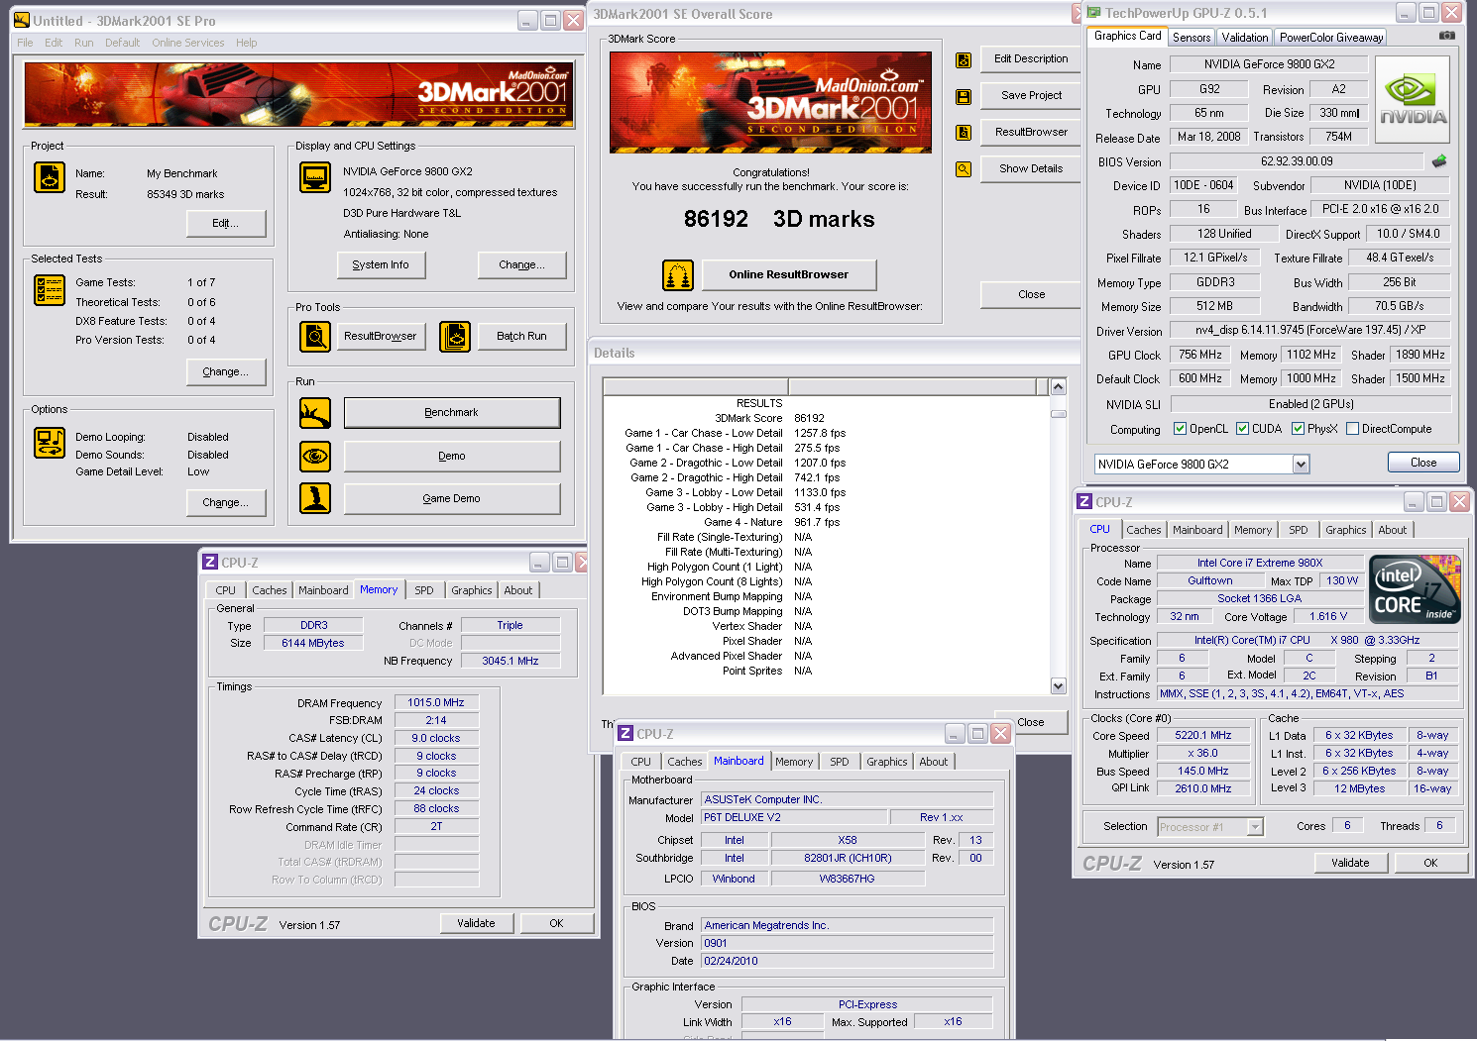Click the Selected Tests checklist icon
This screenshot has width=1477, height=1041.
point(50,290)
